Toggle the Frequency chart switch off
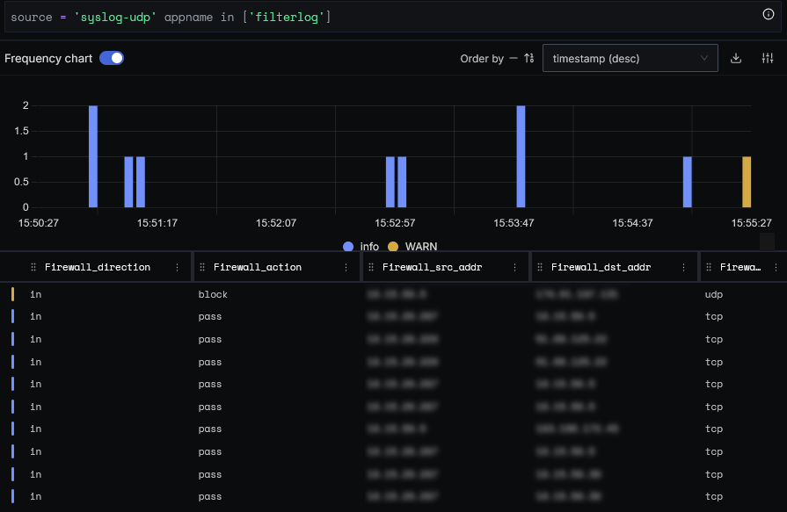Screen dimensions: 787x512 point(113,58)
